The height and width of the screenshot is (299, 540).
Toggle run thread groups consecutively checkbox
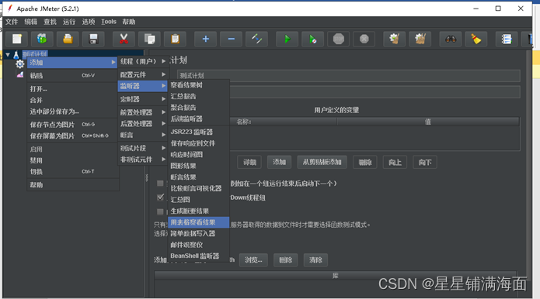click(x=160, y=184)
